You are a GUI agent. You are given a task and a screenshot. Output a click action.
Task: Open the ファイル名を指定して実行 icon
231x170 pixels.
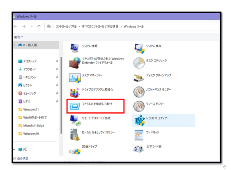(x=75, y=106)
